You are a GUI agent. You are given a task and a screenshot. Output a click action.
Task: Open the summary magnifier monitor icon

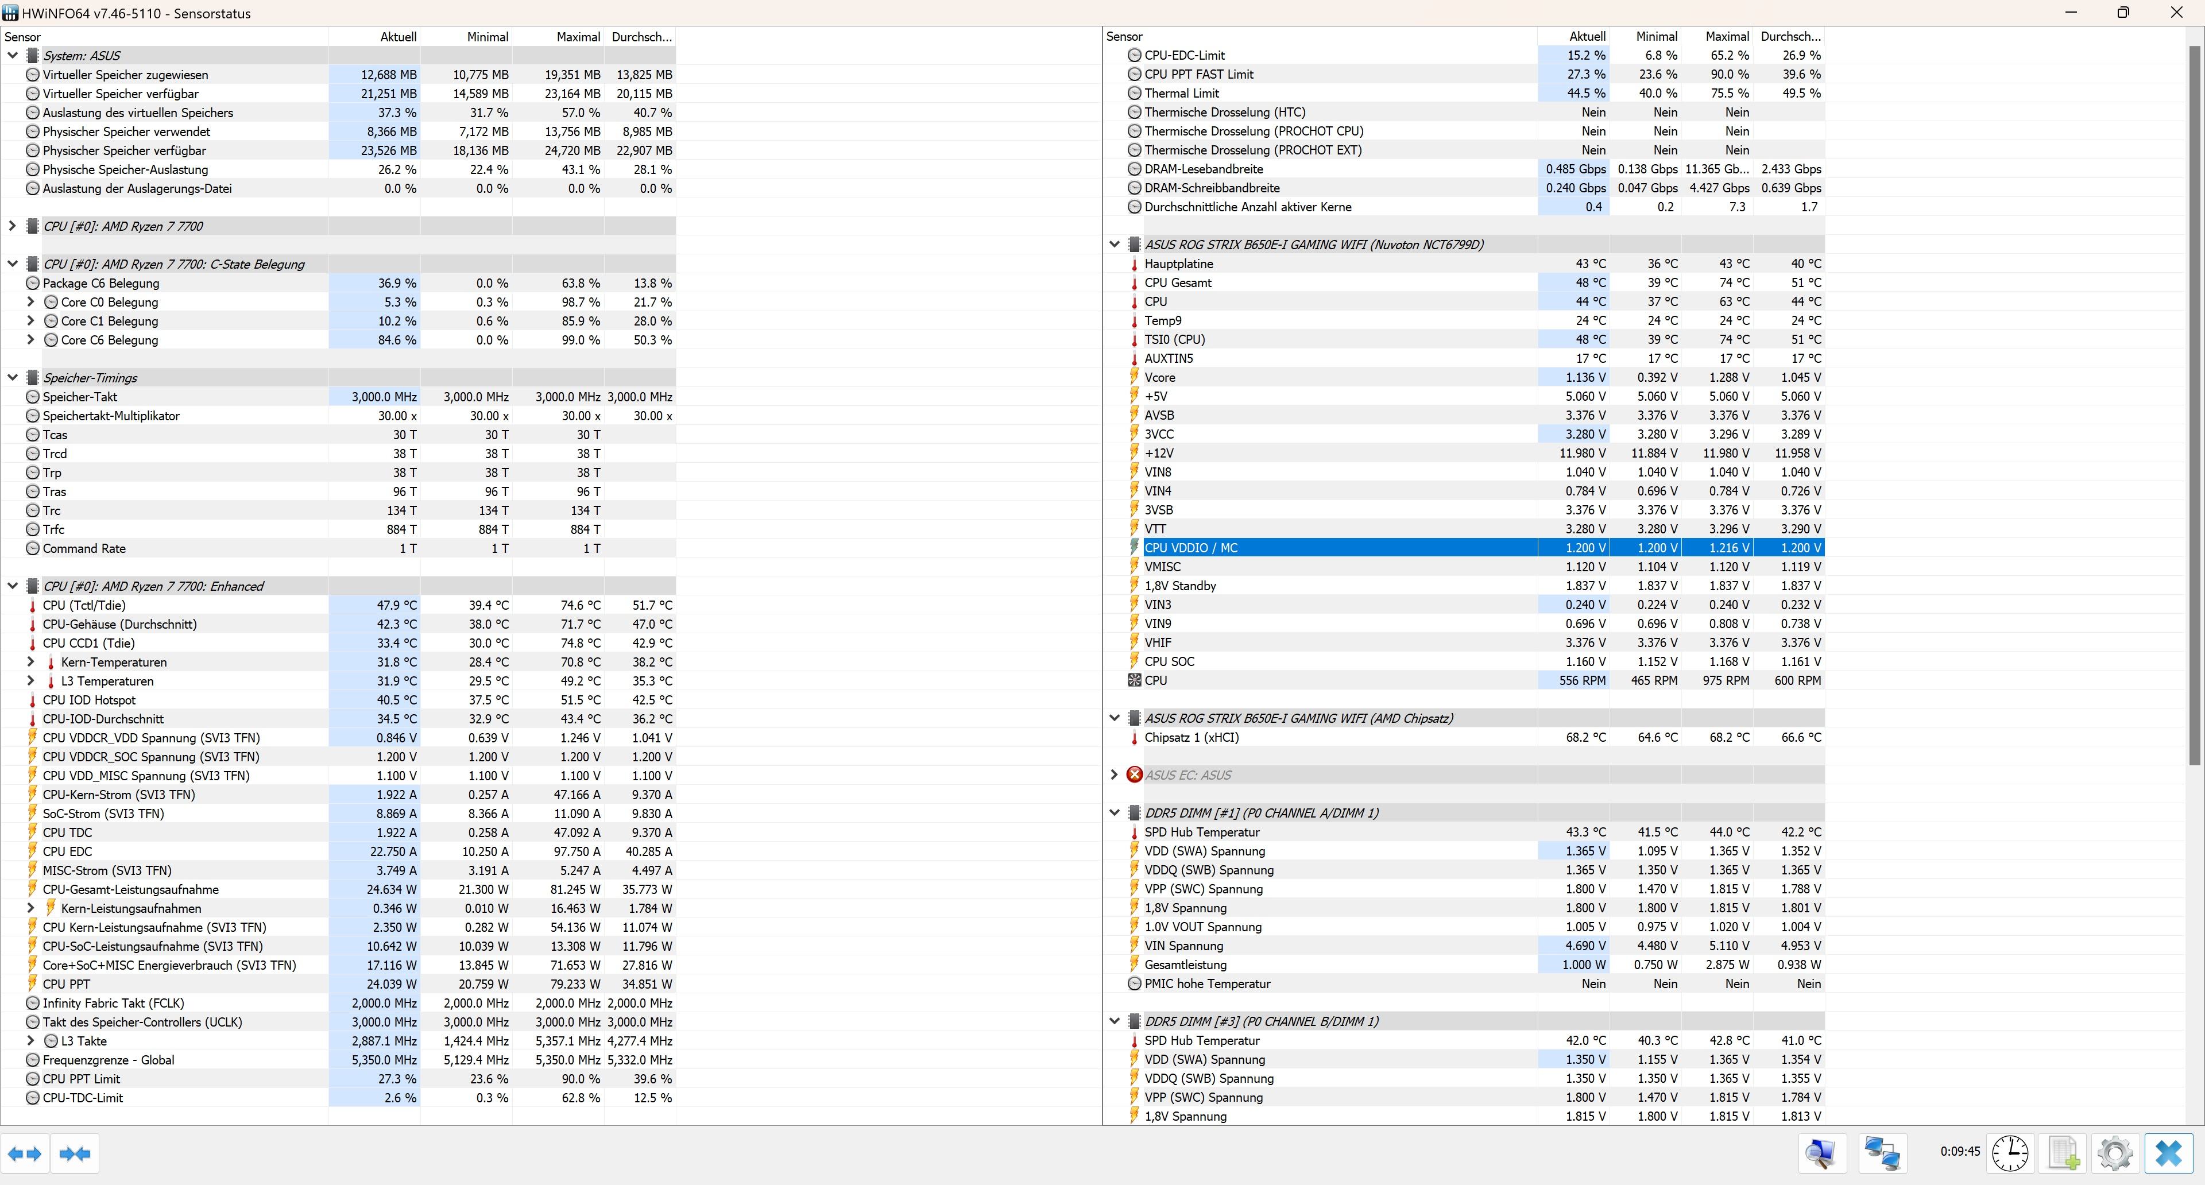pos(1821,1152)
